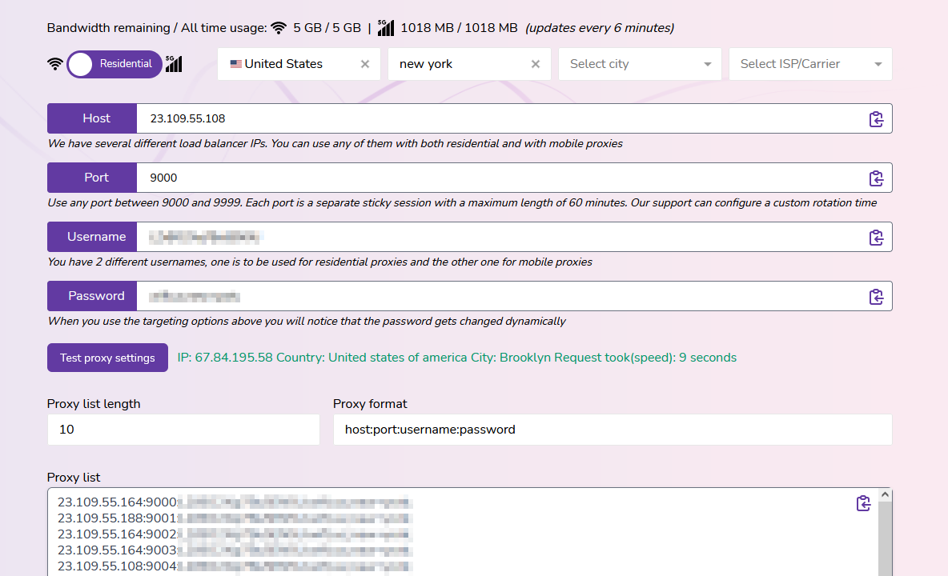Clear the United States country selection
The height and width of the screenshot is (576, 948).
[364, 64]
